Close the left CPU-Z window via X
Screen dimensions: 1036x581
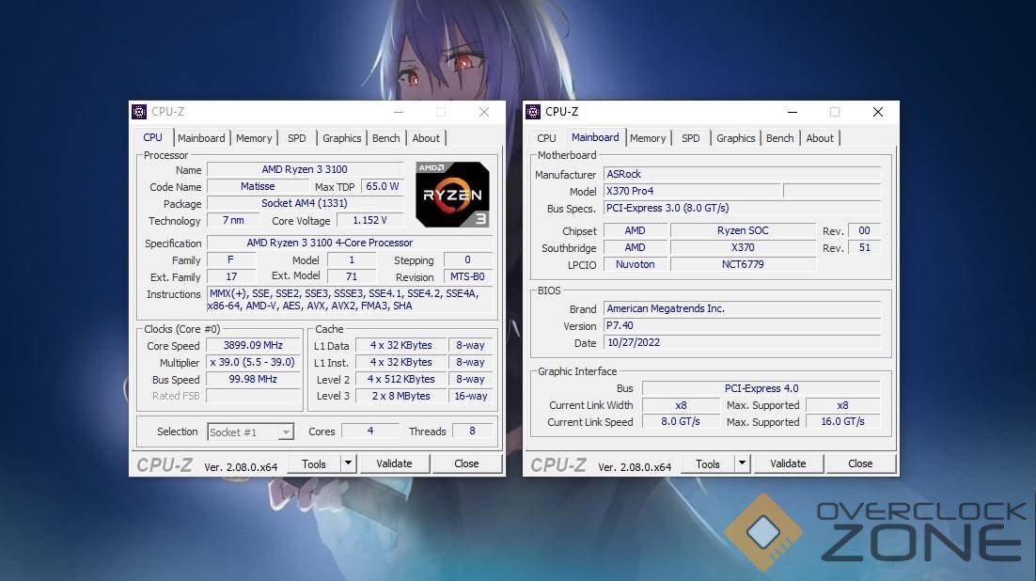(x=483, y=112)
